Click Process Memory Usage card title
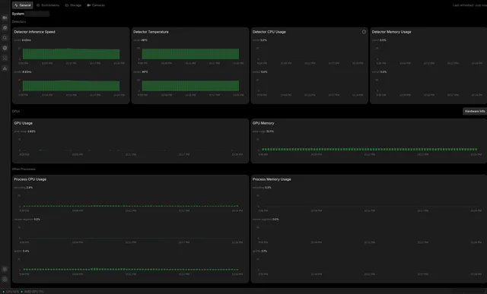487x294 pixels. [272, 179]
